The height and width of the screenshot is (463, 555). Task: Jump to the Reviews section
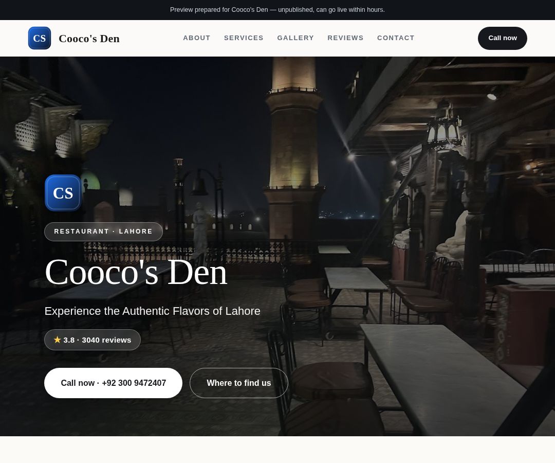[x=345, y=38]
